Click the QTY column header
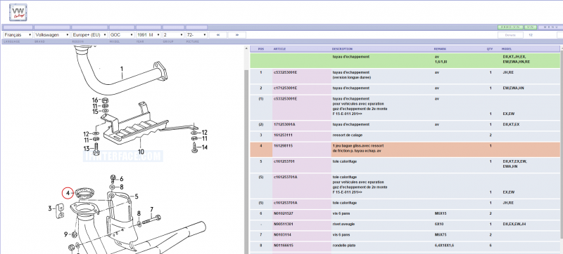 pos(490,49)
